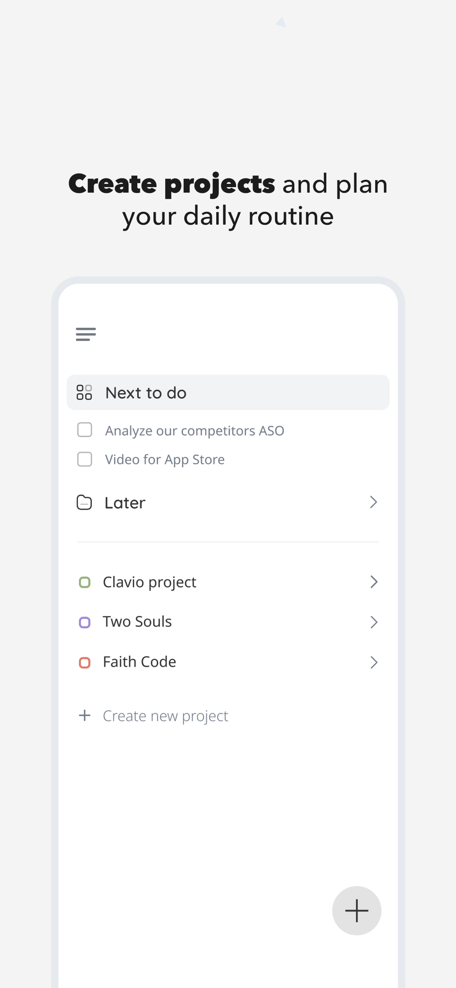This screenshot has height=988, width=456.
Task: Click the green Clavio project color swatch
Action: [85, 582]
